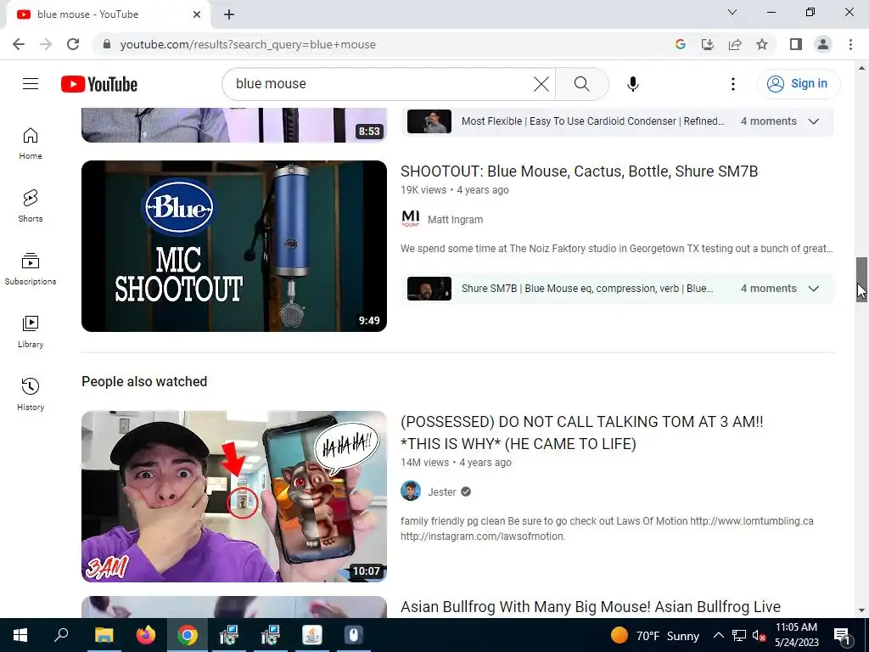The height and width of the screenshot is (652, 869).
Task: Click the 70°F Sunny weather widget
Action: 655,635
